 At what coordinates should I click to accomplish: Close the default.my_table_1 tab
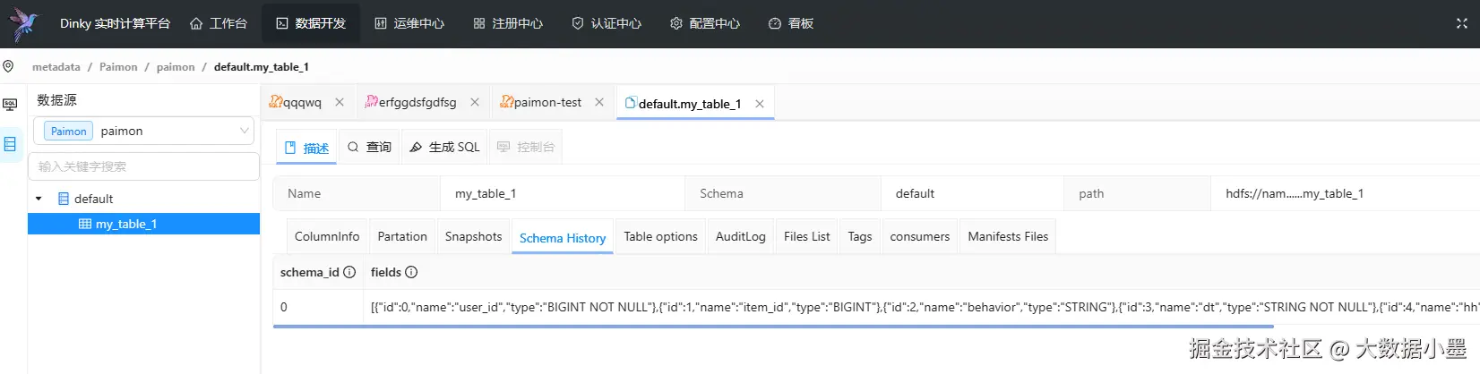click(760, 104)
